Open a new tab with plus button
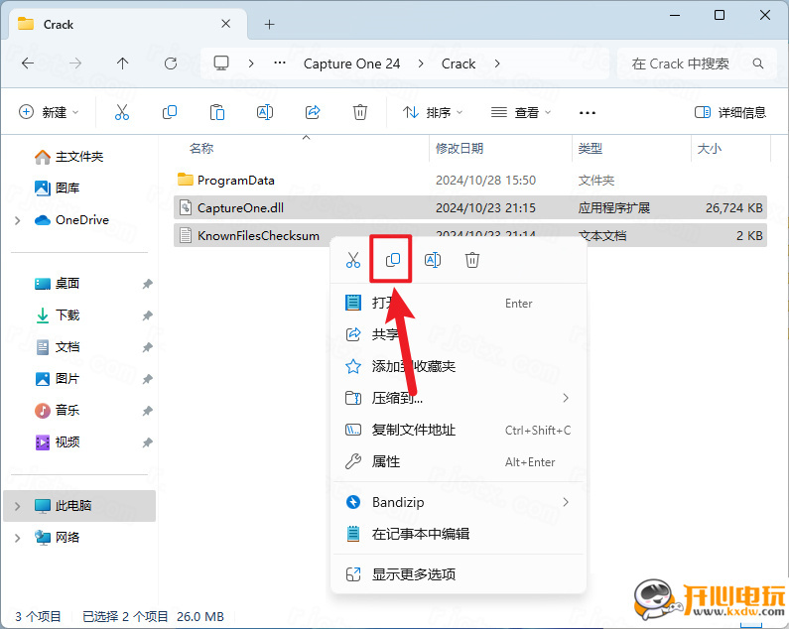 point(270,24)
